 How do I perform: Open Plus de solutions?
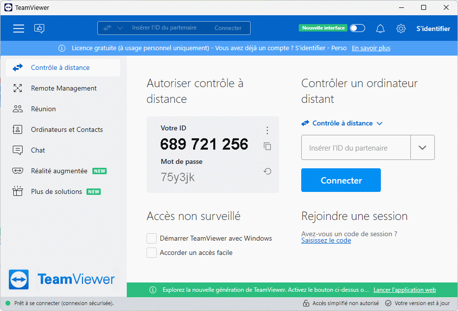tap(63, 191)
